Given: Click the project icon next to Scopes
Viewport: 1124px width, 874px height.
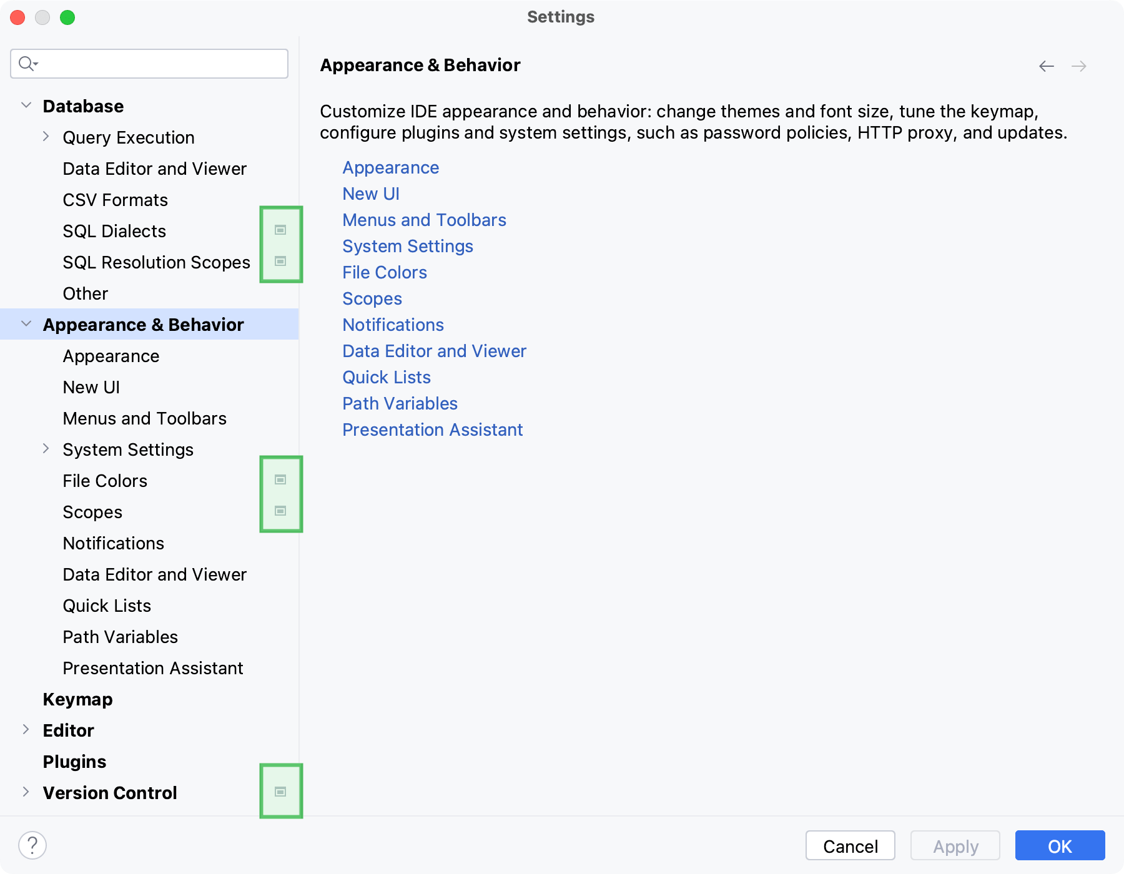Looking at the screenshot, I should pyautogui.click(x=281, y=511).
